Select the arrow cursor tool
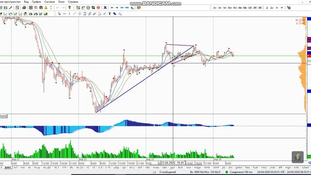 [59, 14]
